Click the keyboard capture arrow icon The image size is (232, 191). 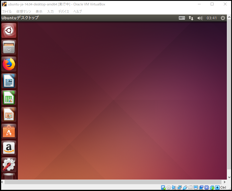click(x=217, y=188)
